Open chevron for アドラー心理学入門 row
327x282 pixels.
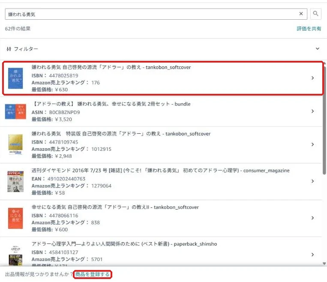312,255
